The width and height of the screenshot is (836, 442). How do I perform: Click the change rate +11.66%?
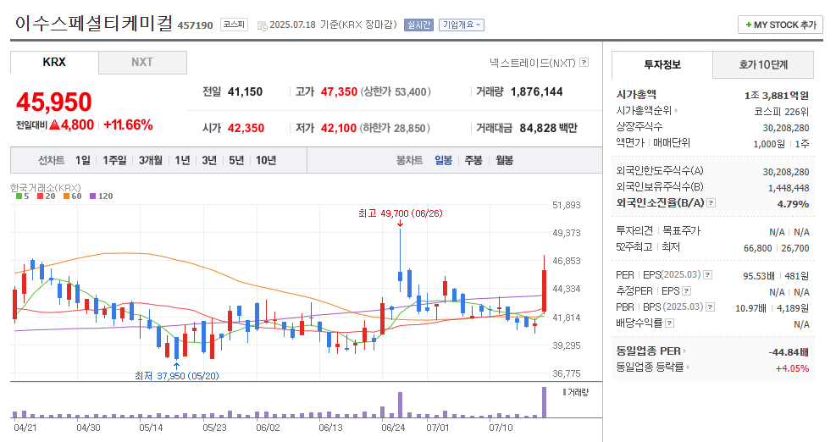point(128,124)
